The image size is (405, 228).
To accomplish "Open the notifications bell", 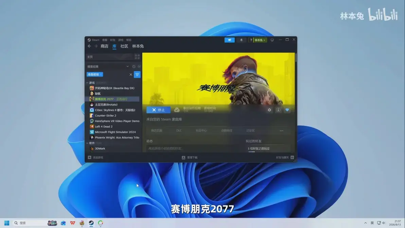I will pos(241,40).
